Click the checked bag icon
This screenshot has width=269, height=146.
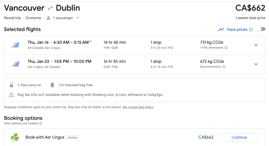tap(52, 85)
